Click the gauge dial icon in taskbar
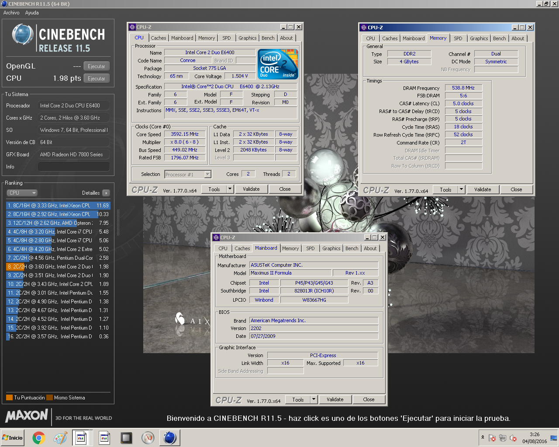This screenshot has width=559, height=447. (148, 438)
